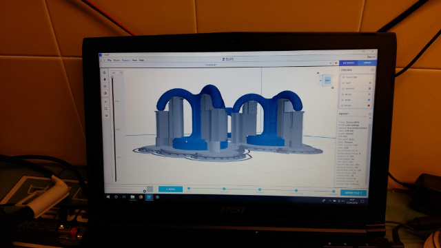This screenshot has height=248, width=441.
Task: Click the EXPORT FILE button
Action: (x=353, y=193)
